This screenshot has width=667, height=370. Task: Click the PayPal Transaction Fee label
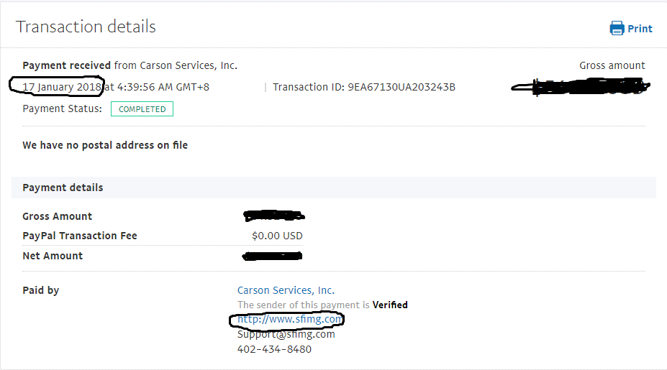(79, 236)
